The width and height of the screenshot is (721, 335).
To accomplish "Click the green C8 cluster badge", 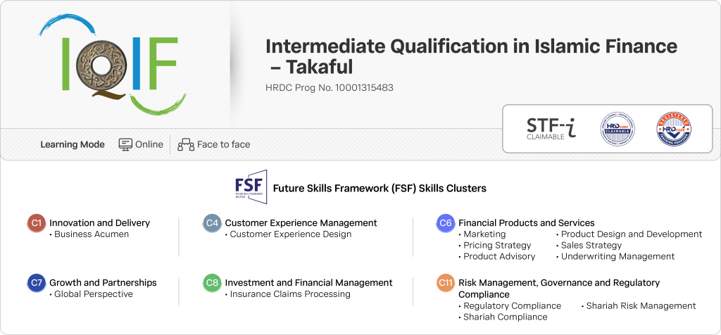I will [x=213, y=283].
